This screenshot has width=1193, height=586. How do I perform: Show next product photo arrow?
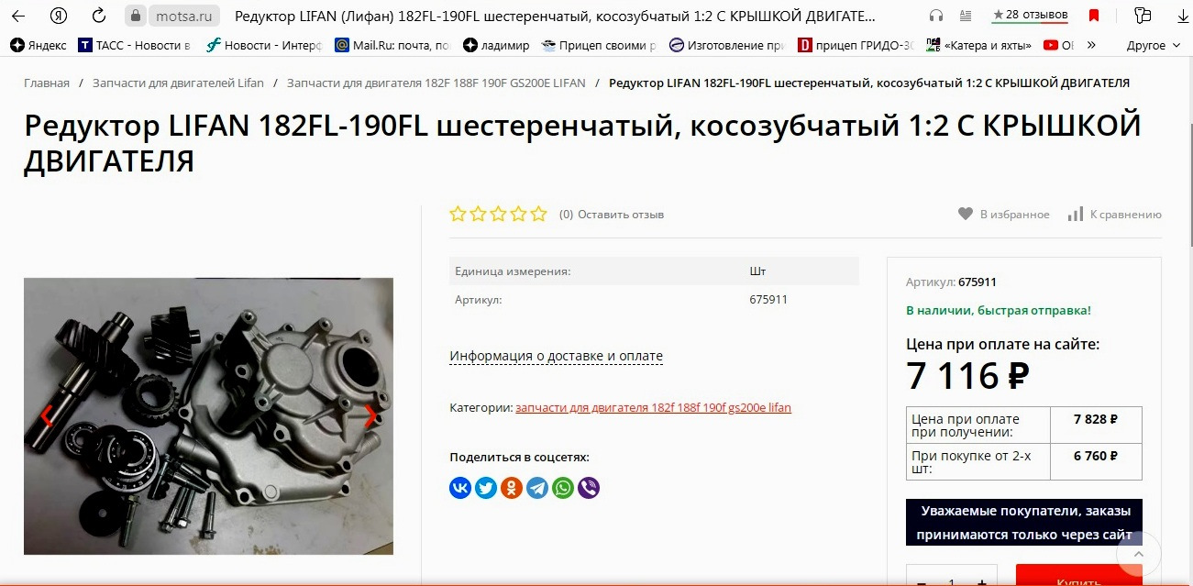[x=370, y=416]
